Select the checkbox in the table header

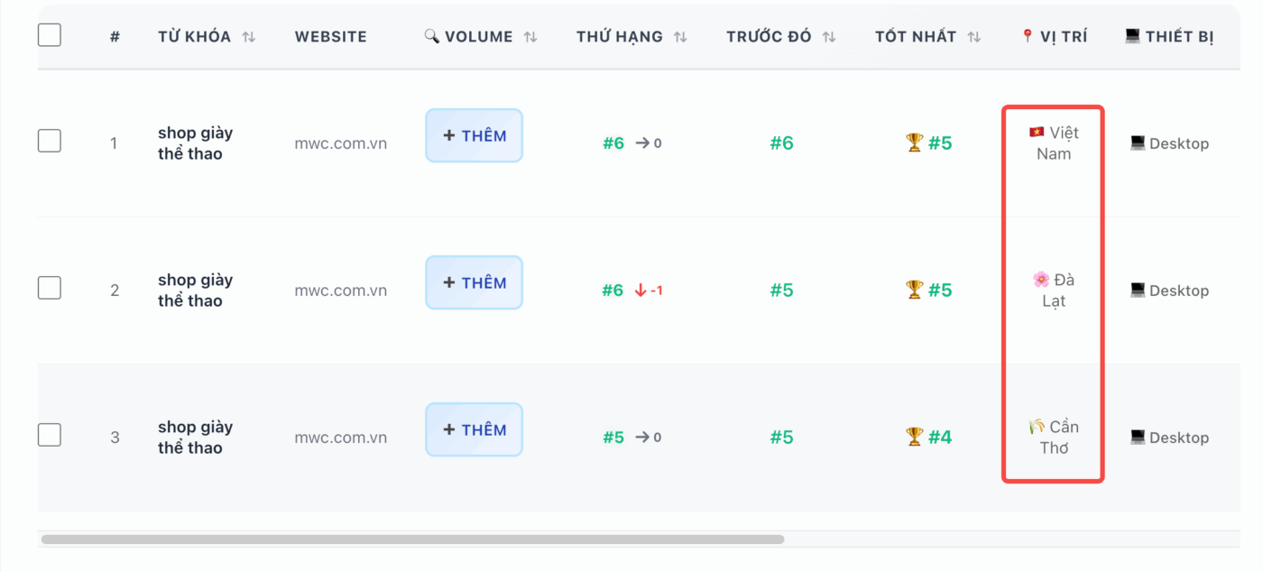[x=50, y=34]
